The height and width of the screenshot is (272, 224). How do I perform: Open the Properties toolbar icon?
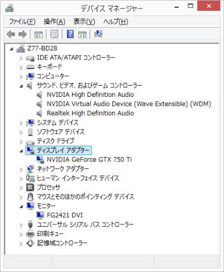[x=54, y=34]
